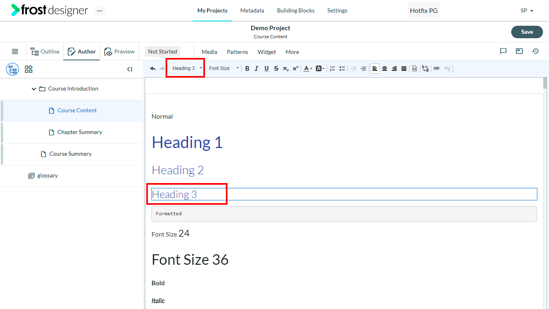Image resolution: width=549 pixels, height=309 pixels.
Task: Click the Font Size 36 text
Action: pyautogui.click(x=190, y=260)
